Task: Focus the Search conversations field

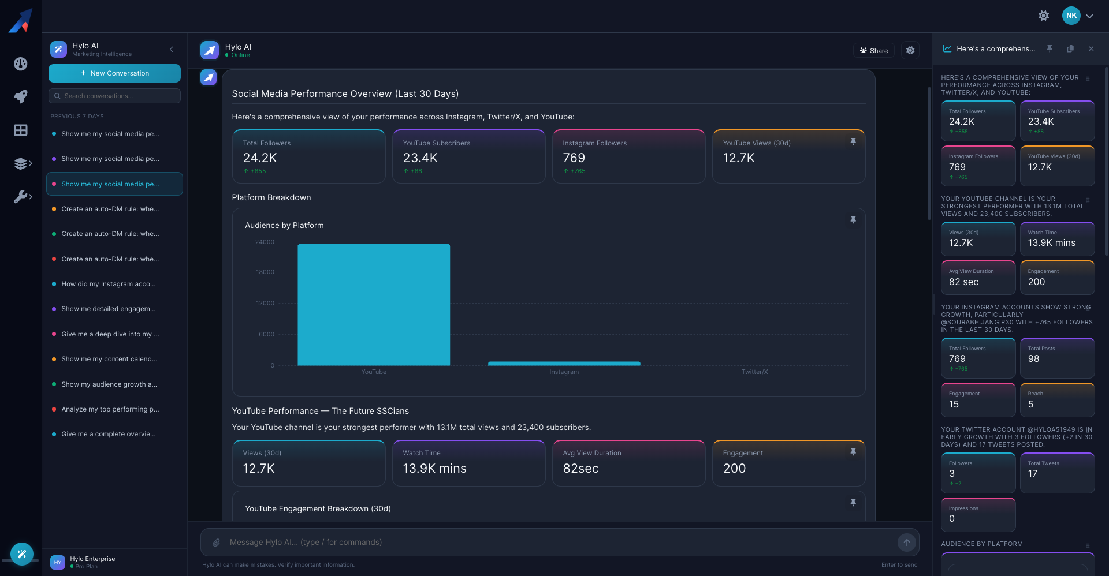Action: (114, 96)
